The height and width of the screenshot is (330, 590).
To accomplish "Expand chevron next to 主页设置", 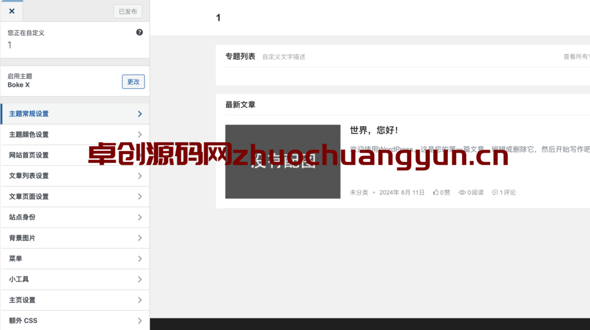I will (139, 300).
